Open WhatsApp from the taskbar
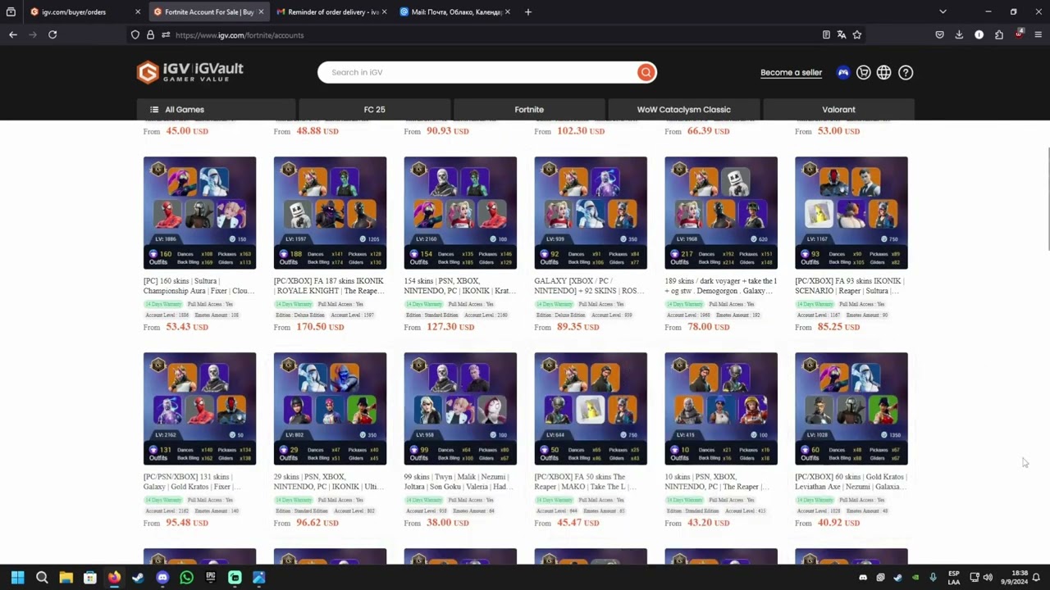This screenshot has width=1050, height=590. [186, 578]
